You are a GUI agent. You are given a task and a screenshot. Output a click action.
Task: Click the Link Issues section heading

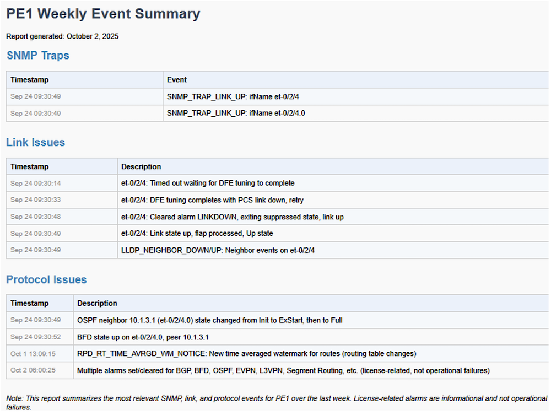[35, 143]
